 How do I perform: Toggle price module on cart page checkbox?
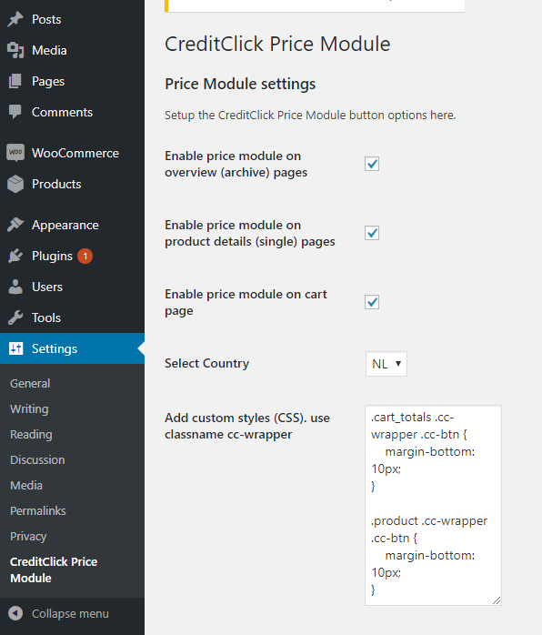coord(372,302)
